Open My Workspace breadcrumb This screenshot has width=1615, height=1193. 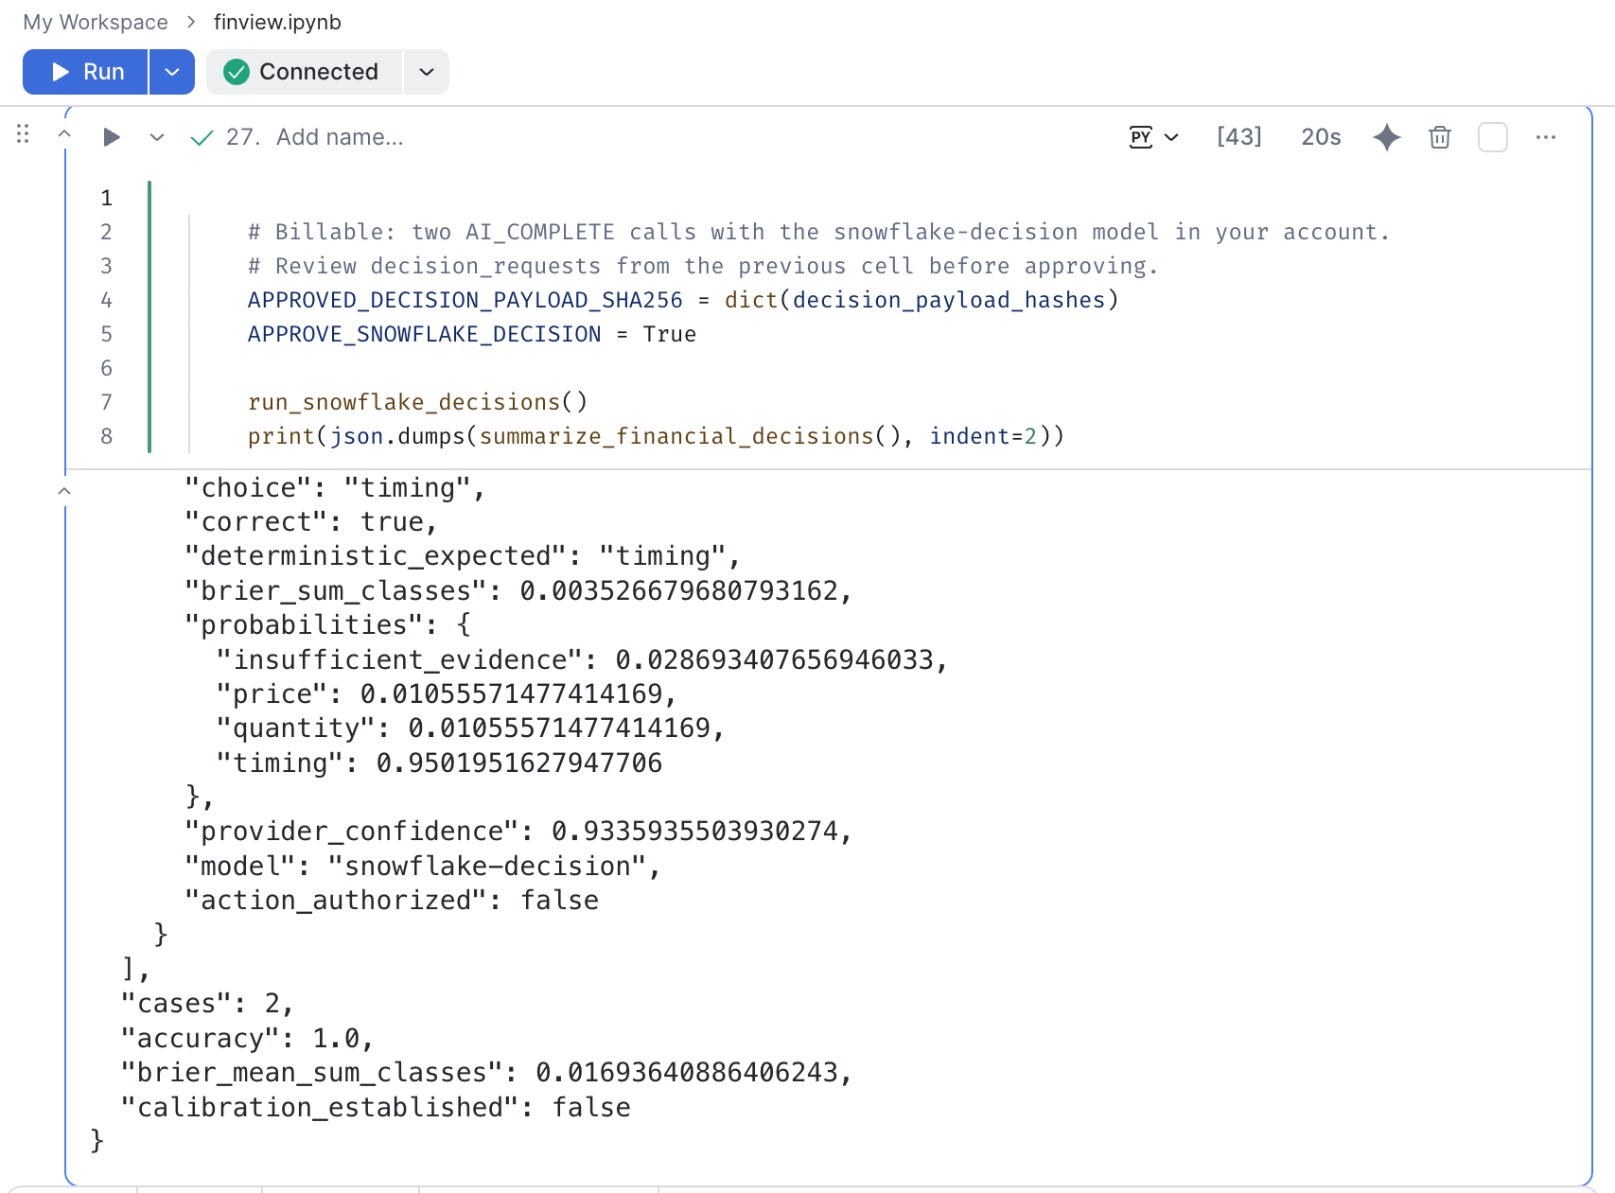[96, 22]
